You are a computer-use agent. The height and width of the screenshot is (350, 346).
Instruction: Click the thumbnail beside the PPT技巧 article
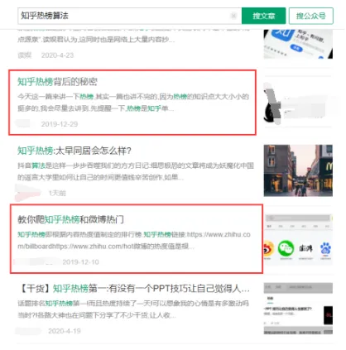[x=298, y=309]
